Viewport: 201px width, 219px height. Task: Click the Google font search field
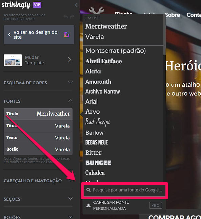(125, 190)
